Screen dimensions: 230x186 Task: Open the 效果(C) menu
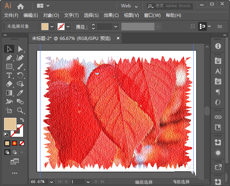[x=111, y=15]
